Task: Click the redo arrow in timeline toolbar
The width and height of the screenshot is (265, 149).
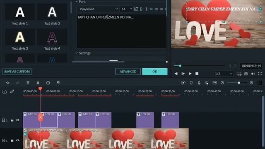Action: 17,83
